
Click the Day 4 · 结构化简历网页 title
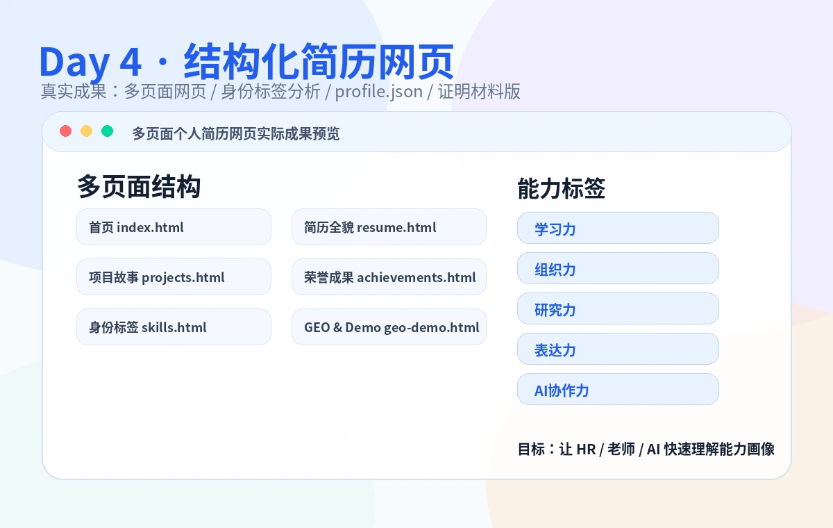coord(246,63)
